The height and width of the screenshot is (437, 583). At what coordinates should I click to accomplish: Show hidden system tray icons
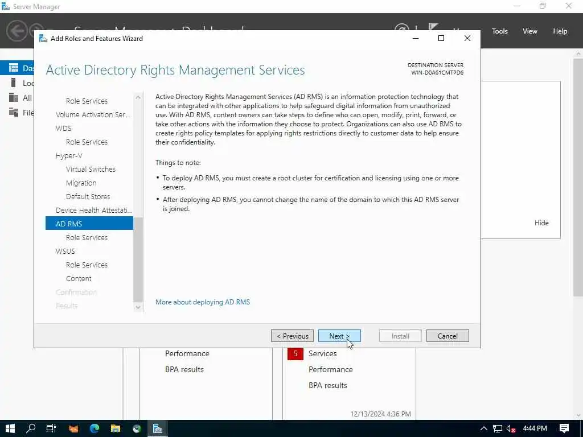484,428
